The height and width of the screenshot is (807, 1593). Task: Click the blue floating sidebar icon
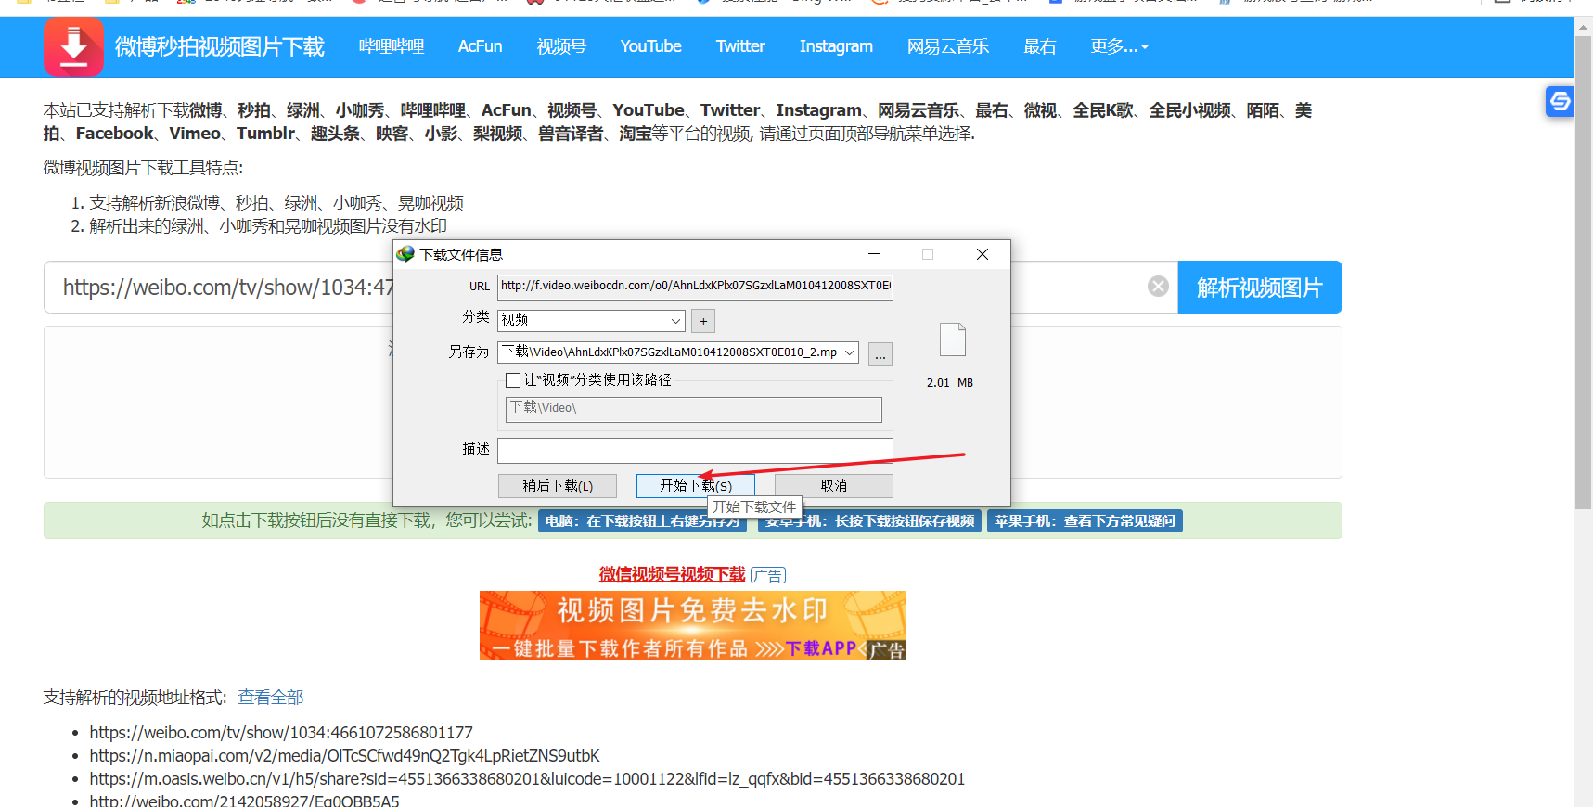click(x=1560, y=101)
